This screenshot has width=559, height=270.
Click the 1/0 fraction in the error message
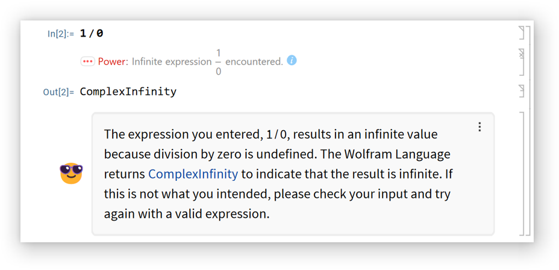point(218,62)
